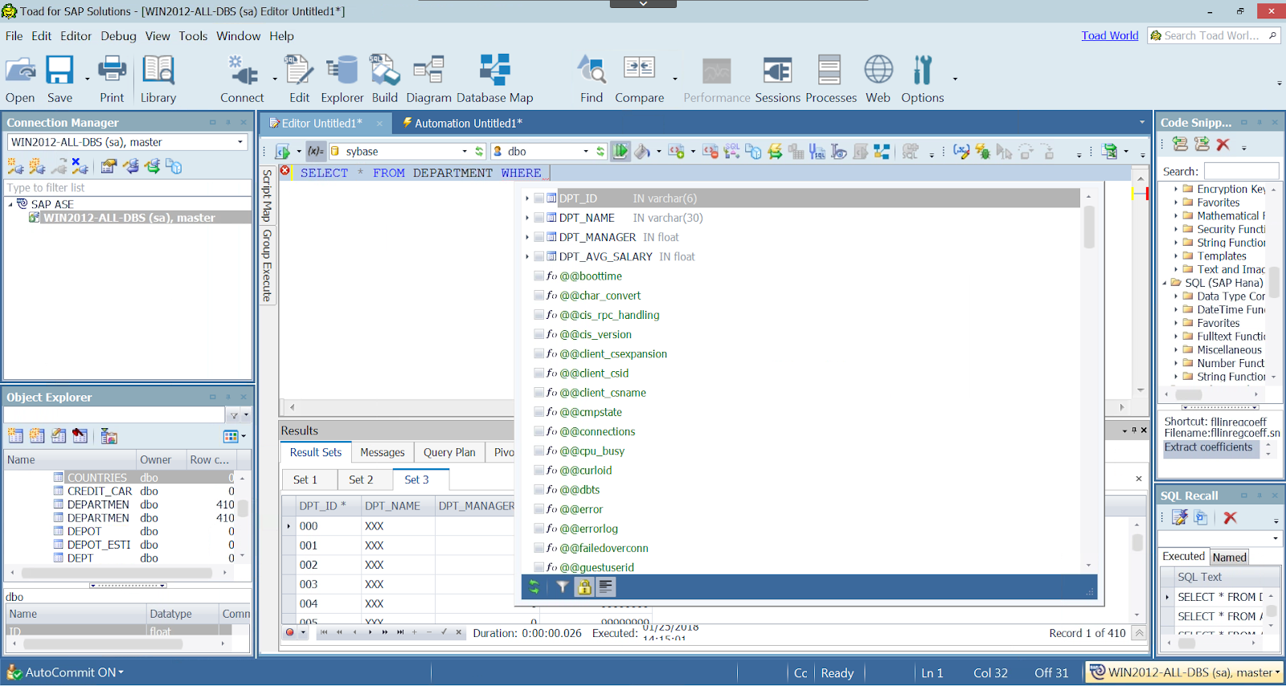Image resolution: width=1286 pixels, height=686 pixels.
Task: Click the Find toolbar icon
Action: pyautogui.click(x=592, y=79)
